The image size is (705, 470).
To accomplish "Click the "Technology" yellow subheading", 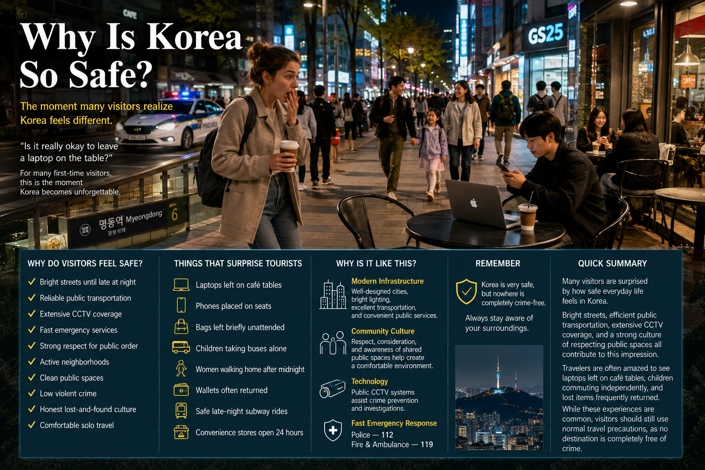I will 369,381.
